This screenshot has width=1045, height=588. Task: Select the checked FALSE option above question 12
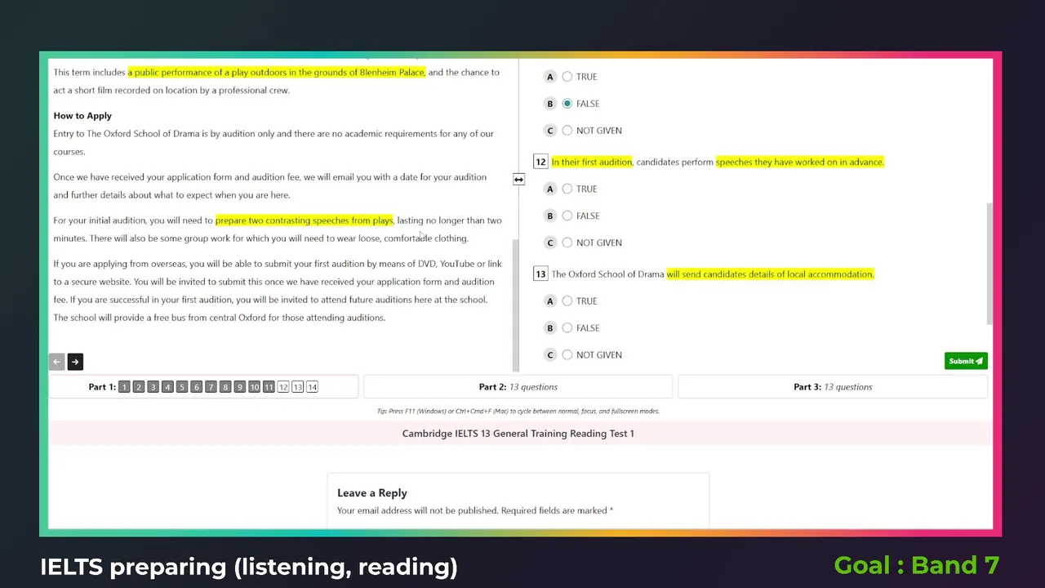[567, 104]
